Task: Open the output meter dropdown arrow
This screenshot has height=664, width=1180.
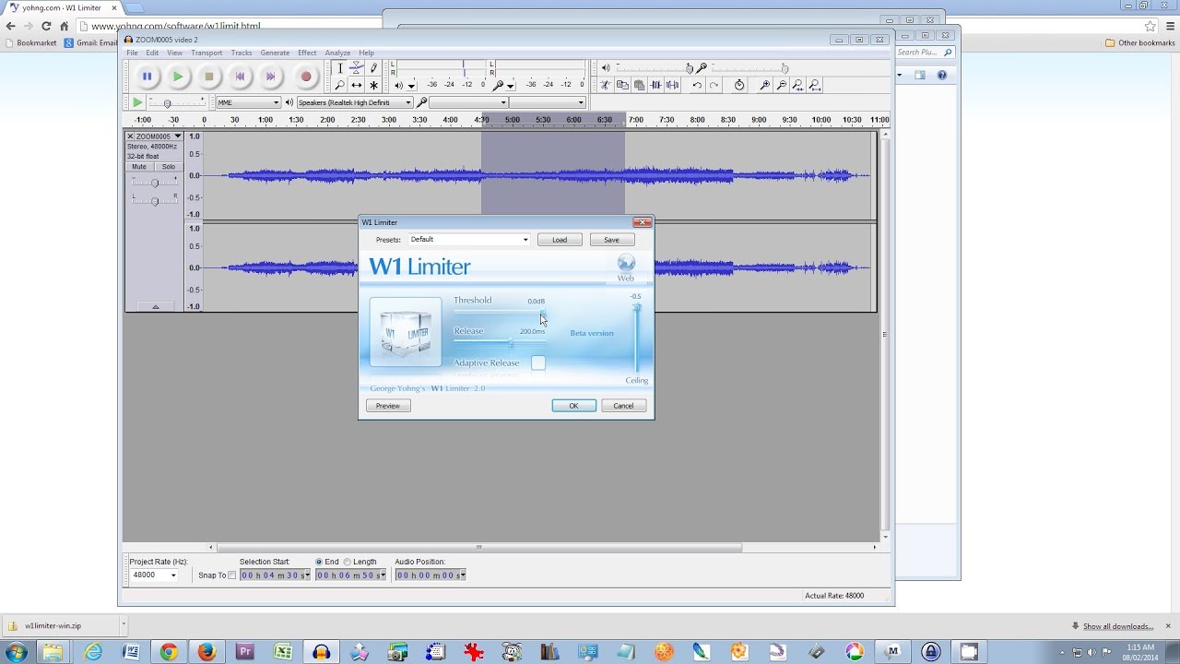Action: tap(411, 86)
